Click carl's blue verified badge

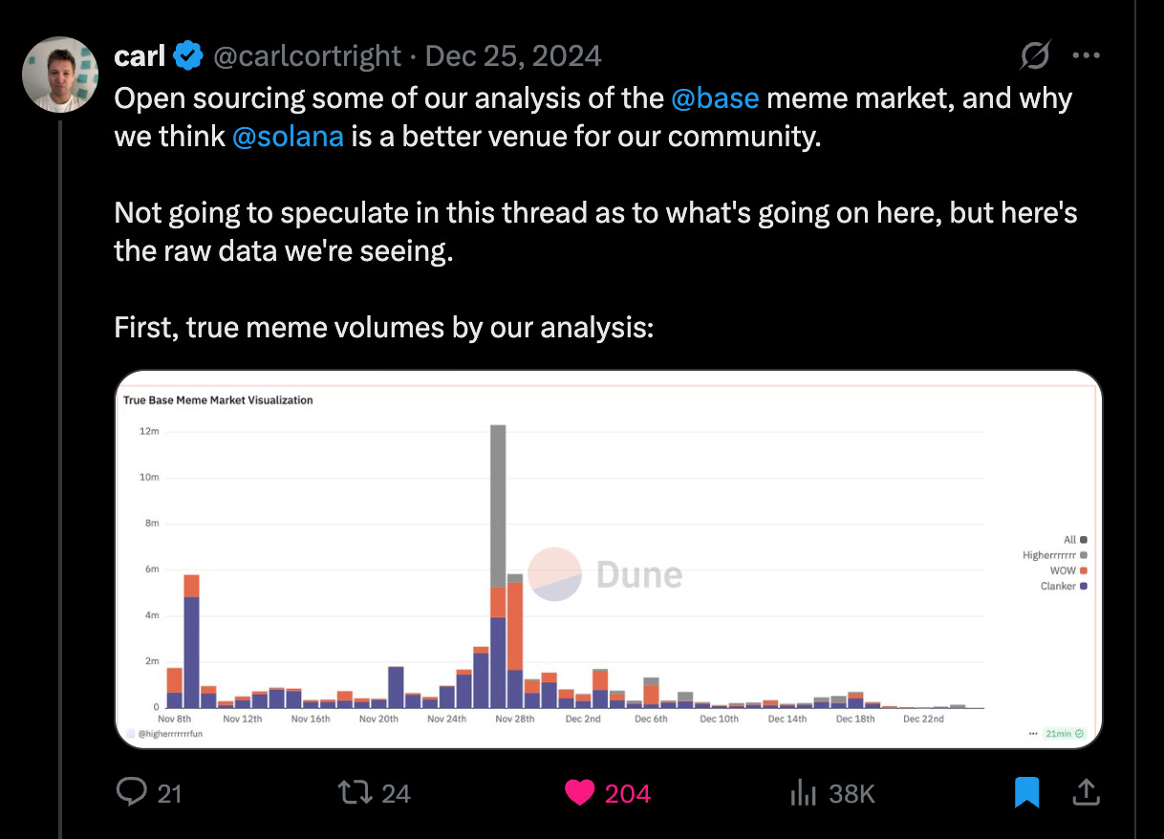pos(188,55)
